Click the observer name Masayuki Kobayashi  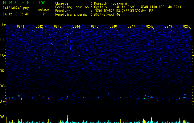coord(111,3)
